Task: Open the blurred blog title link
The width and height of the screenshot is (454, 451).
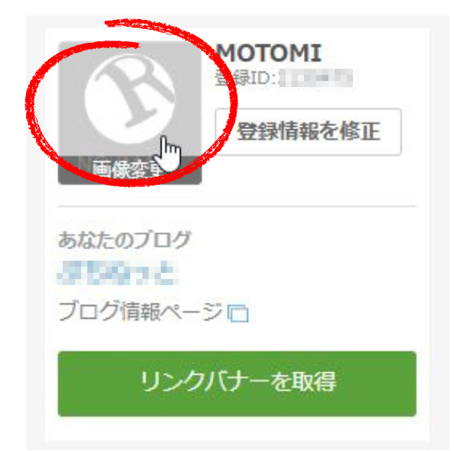Action: [x=118, y=272]
